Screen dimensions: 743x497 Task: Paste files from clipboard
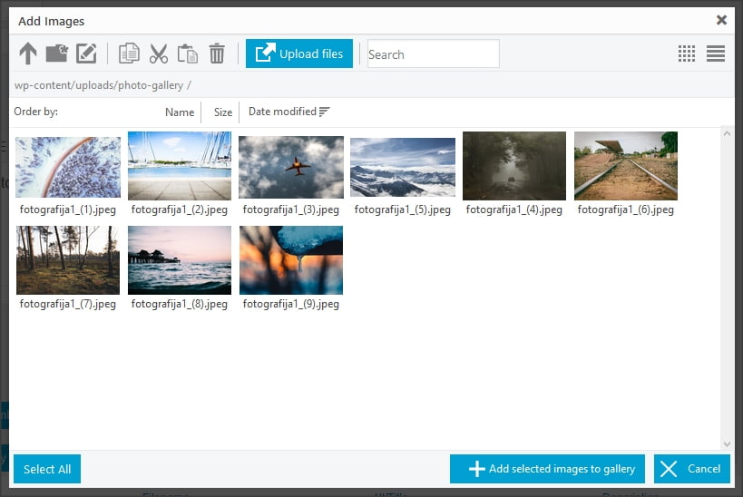188,54
